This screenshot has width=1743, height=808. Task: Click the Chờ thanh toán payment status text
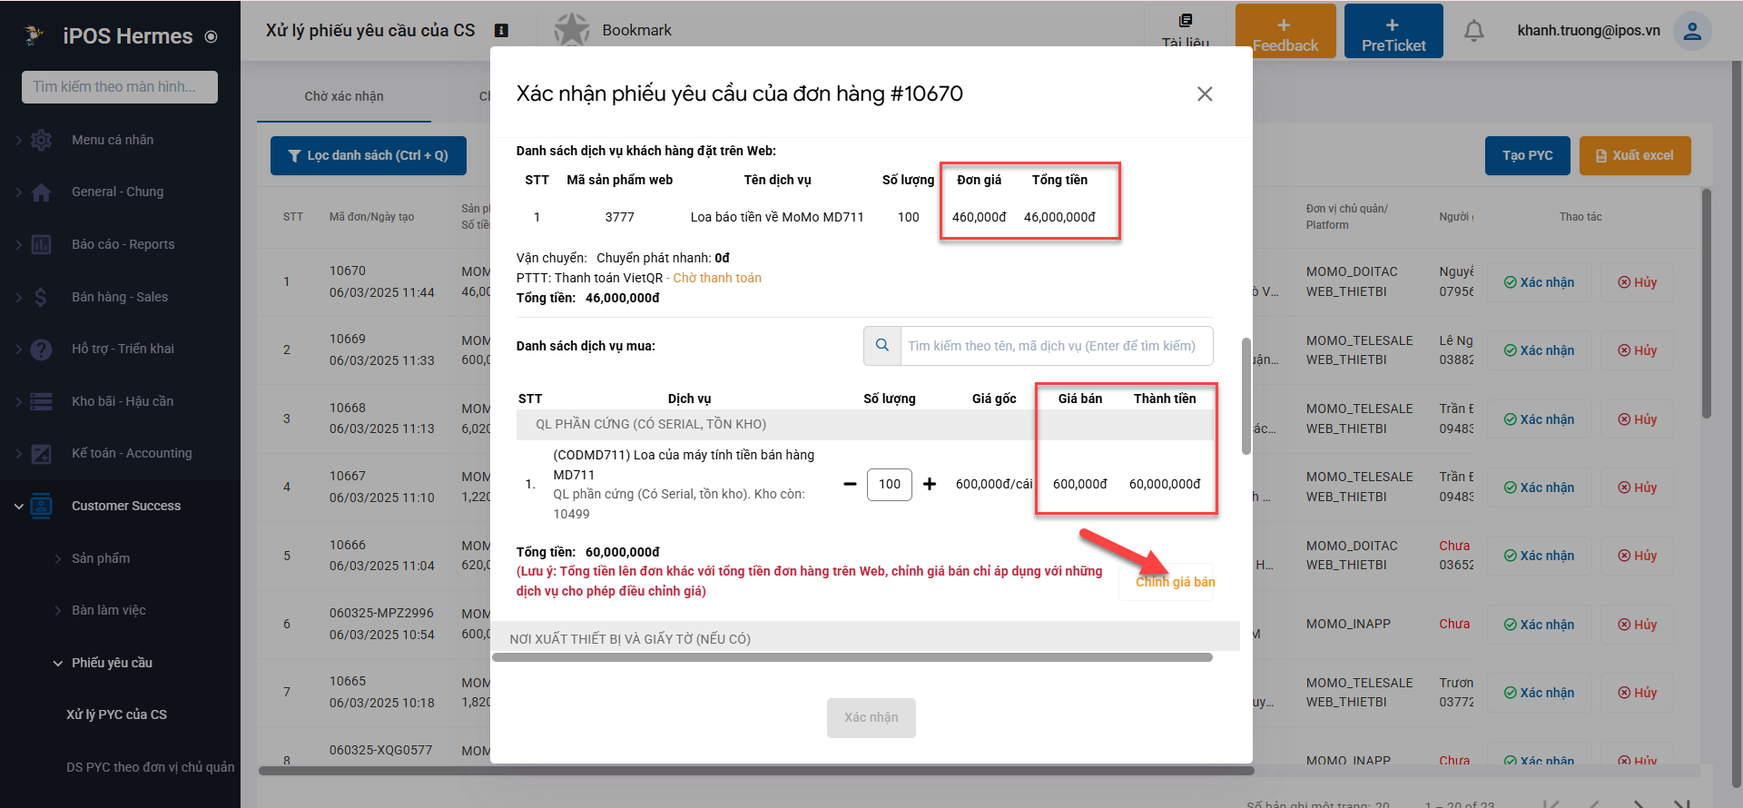(x=717, y=279)
